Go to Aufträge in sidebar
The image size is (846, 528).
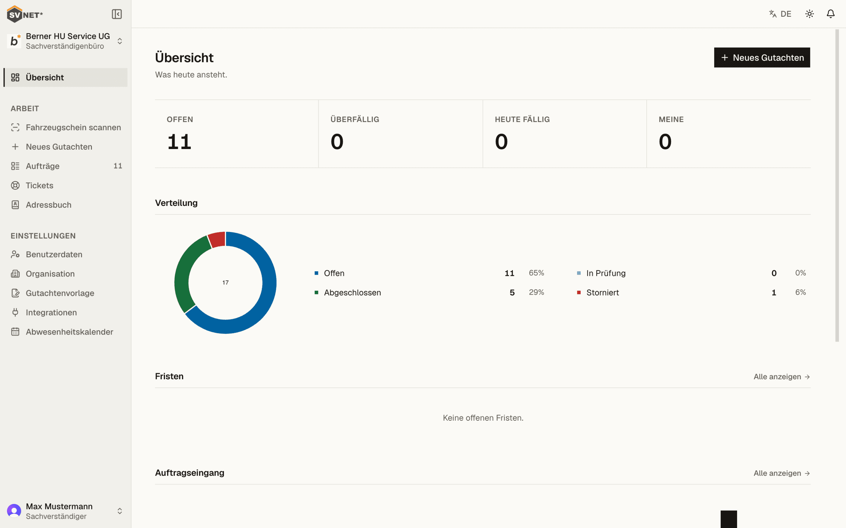[66, 166]
